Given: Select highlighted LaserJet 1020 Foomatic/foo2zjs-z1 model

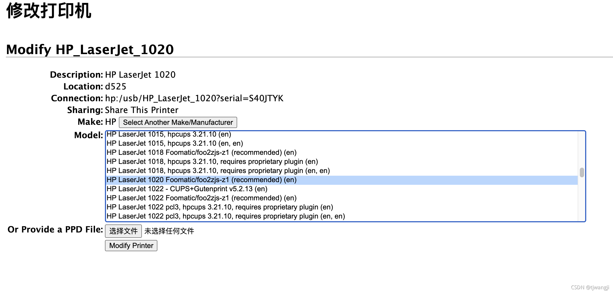Looking at the screenshot, I should click(201, 180).
